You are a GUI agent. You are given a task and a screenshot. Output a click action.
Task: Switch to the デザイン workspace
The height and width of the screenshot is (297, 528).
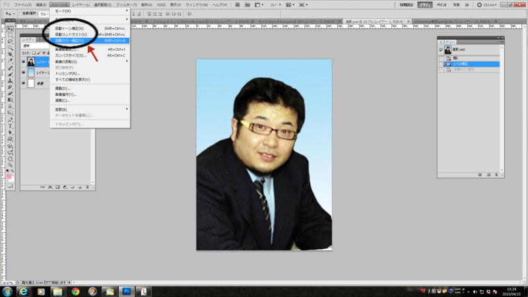pos(425,5)
